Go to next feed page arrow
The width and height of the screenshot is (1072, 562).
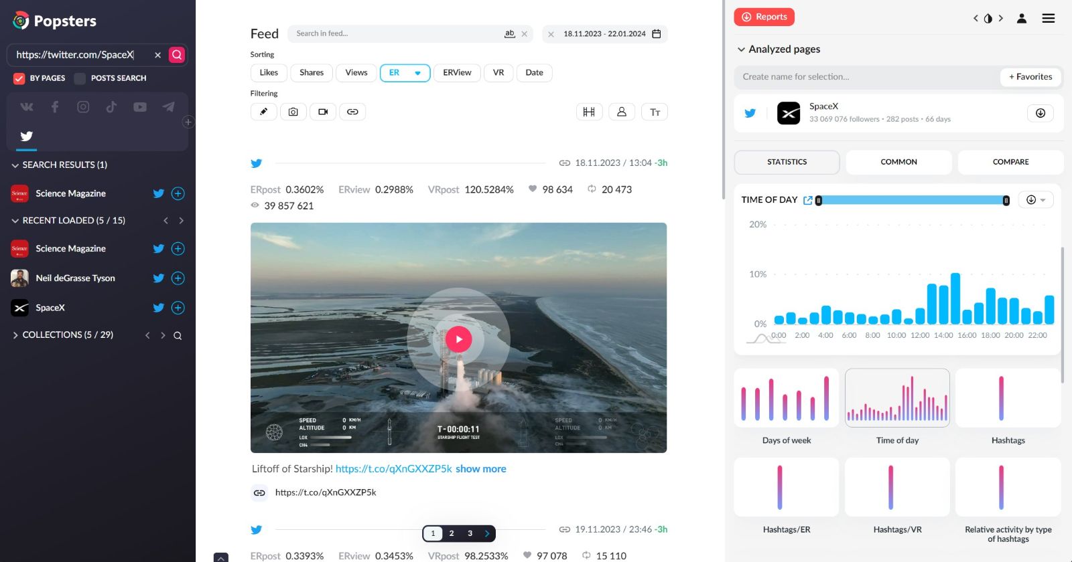[x=487, y=533]
